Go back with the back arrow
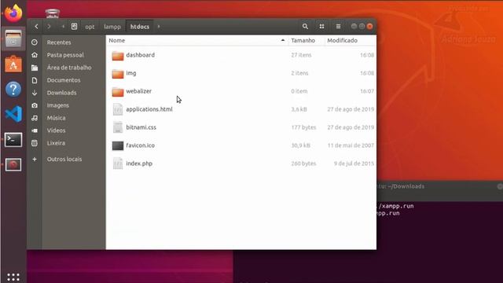This screenshot has height=283, width=503. point(36,26)
